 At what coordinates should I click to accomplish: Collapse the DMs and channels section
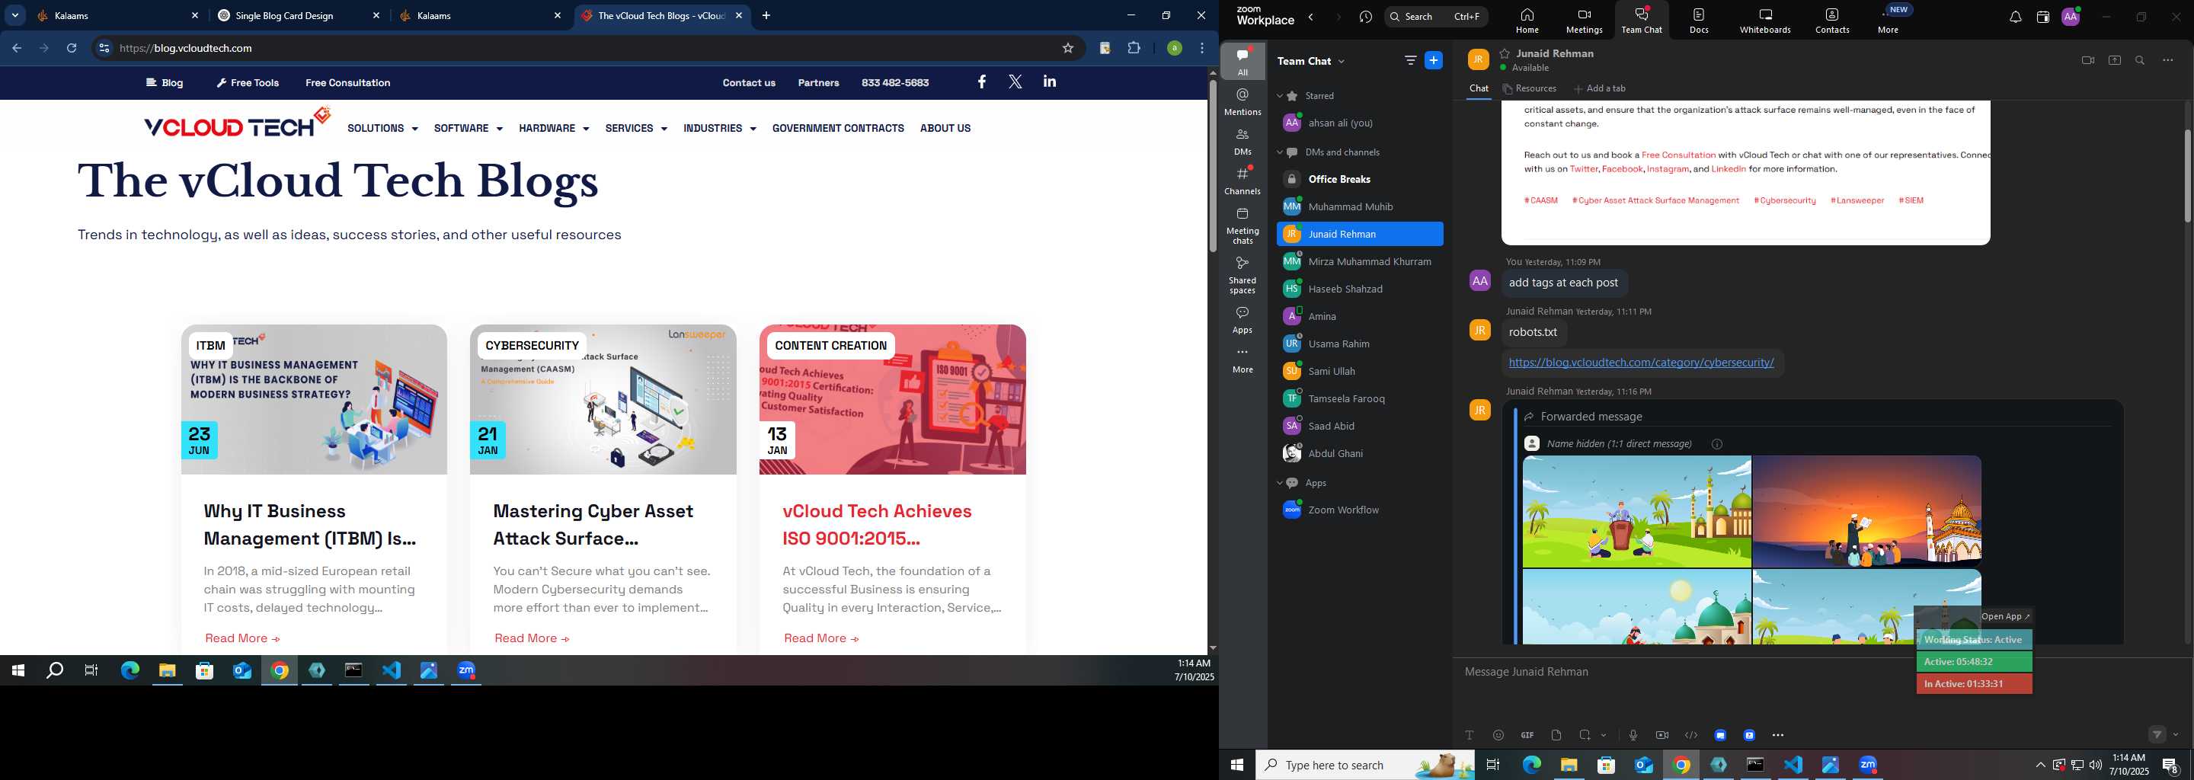[x=1280, y=152]
